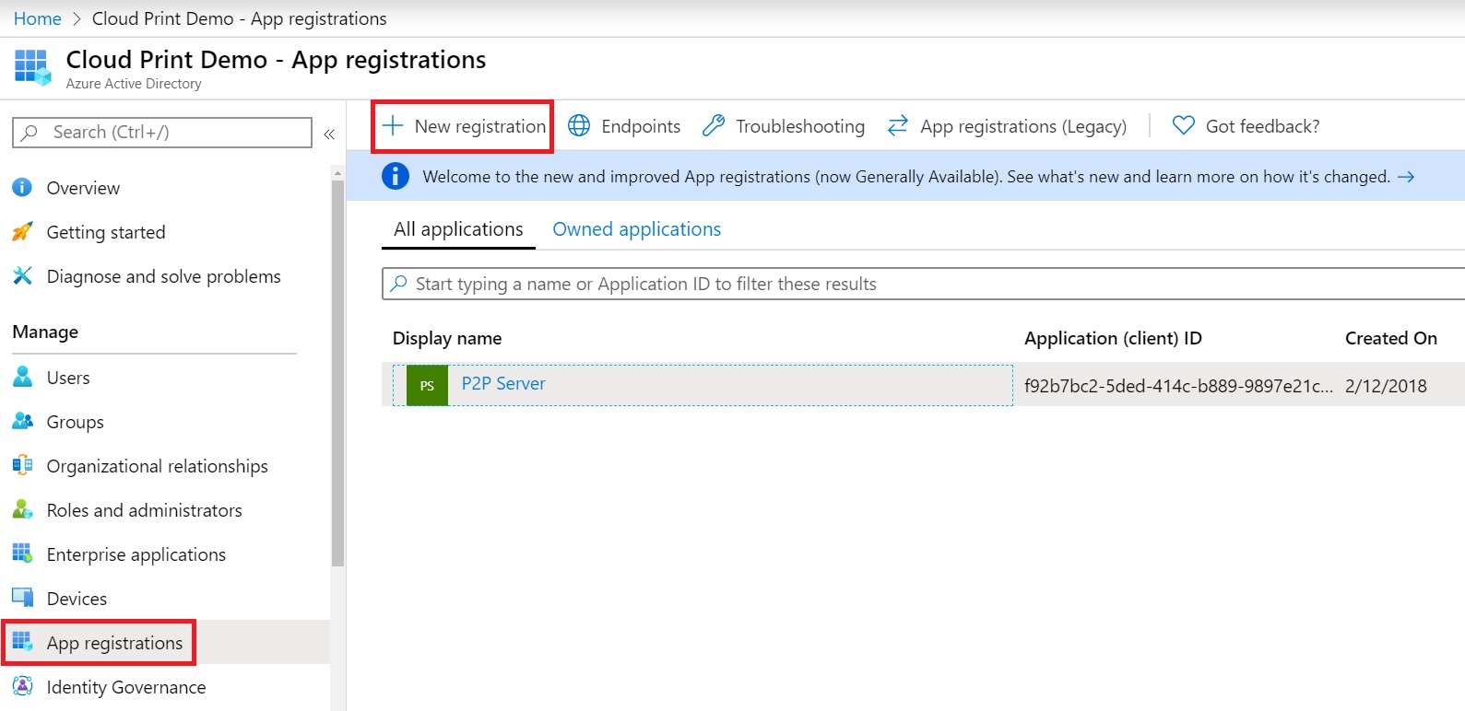Viewport: 1465px width, 711px height.
Task: Click magnifier icon in application filter box
Action: [x=398, y=284]
